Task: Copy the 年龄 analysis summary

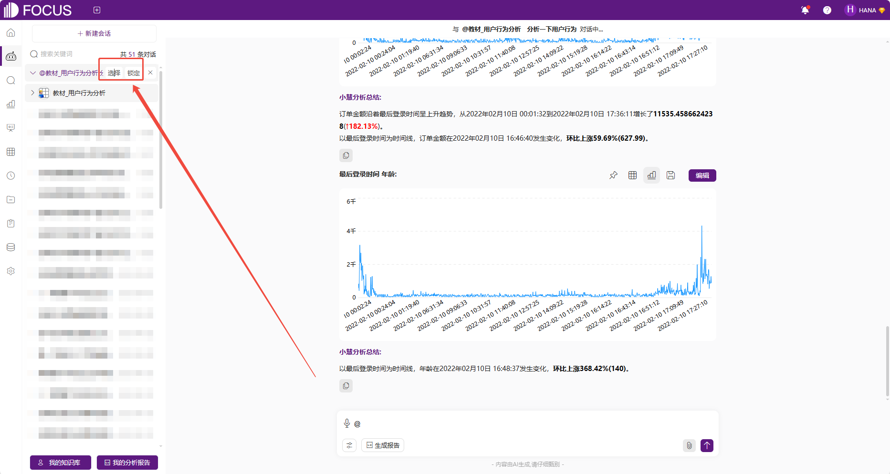Action: 346,386
